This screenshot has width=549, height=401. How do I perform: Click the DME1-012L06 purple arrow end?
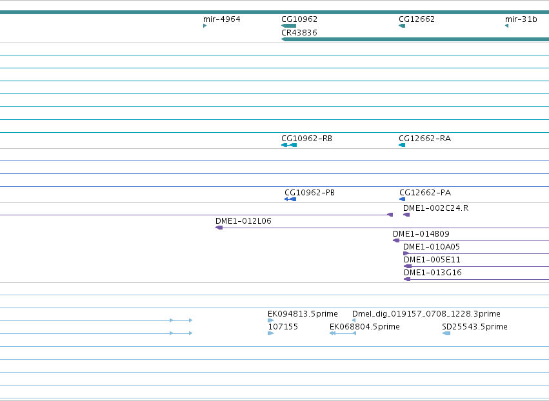(219, 228)
